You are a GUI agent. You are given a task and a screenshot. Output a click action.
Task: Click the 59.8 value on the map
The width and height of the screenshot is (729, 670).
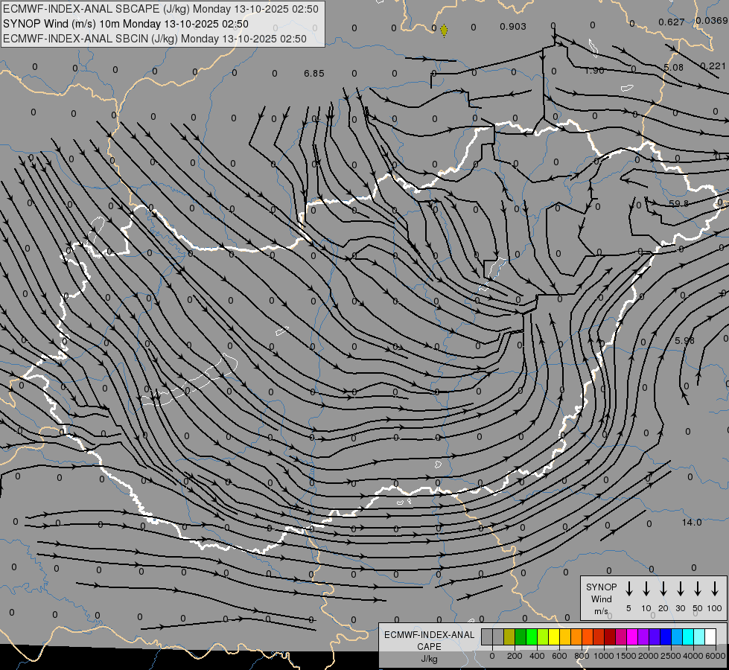tap(679, 204)
